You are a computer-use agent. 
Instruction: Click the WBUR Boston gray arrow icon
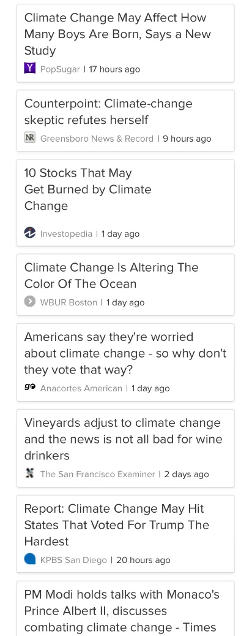click(30, 301)
